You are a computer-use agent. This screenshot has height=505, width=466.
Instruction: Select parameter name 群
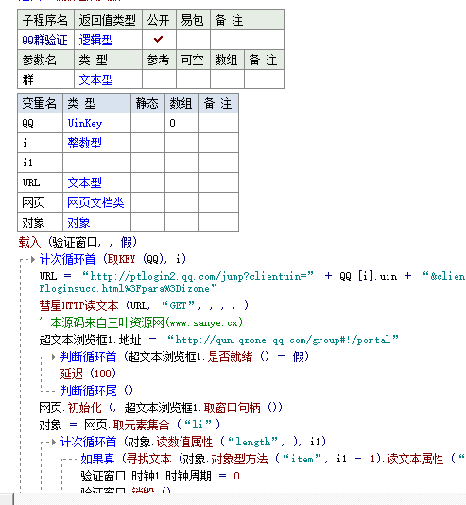pos(27,79)
